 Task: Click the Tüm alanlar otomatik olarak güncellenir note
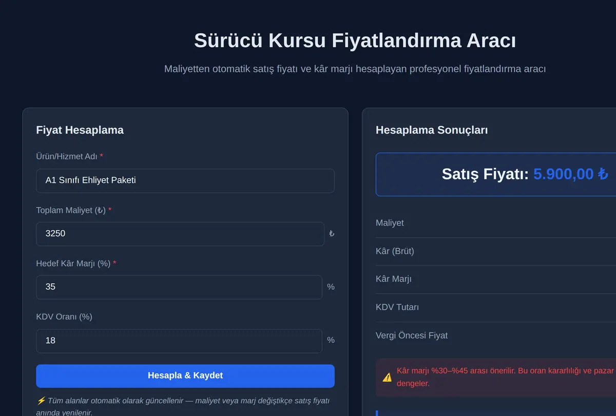183,406
